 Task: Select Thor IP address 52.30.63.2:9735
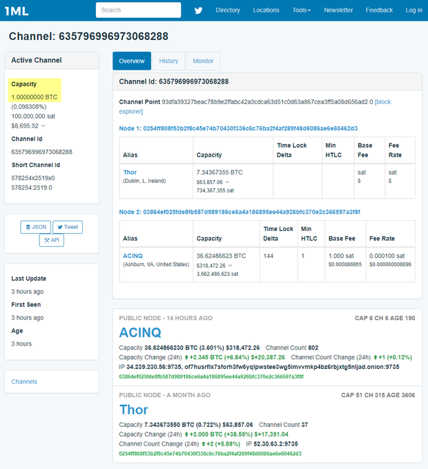[x=275, y=444]
